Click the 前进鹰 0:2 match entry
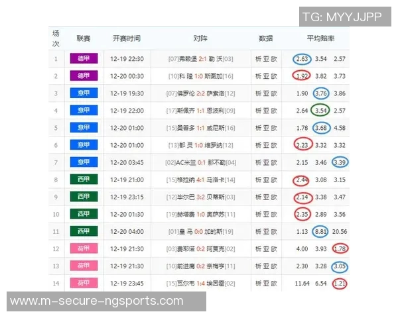Screen dimensions: 398x318 pos(200,266)
